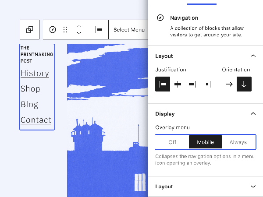Set orientation to vertical arrow
The width and height of the screenshot is (263, 197).
(244, 84)
